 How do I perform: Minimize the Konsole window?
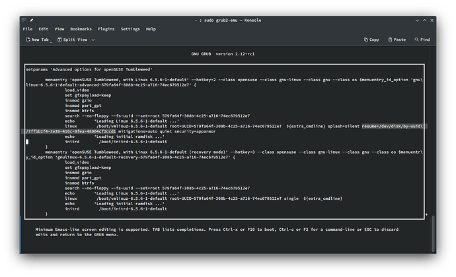tap(417, 20)
